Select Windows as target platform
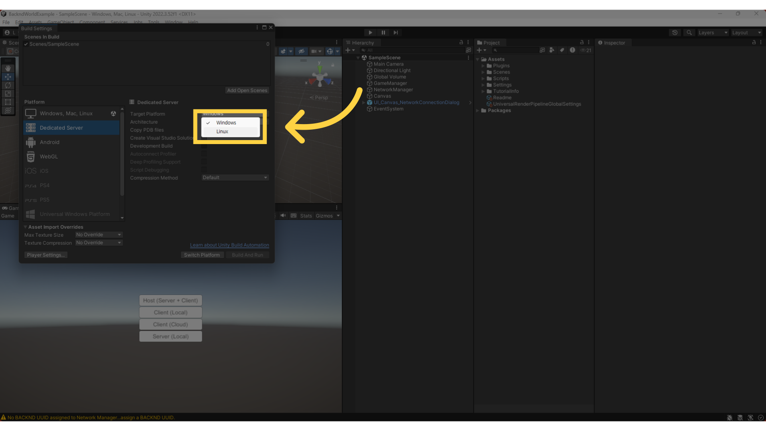The height and width of the screenshot is (431, 766). tap(226, 123)
